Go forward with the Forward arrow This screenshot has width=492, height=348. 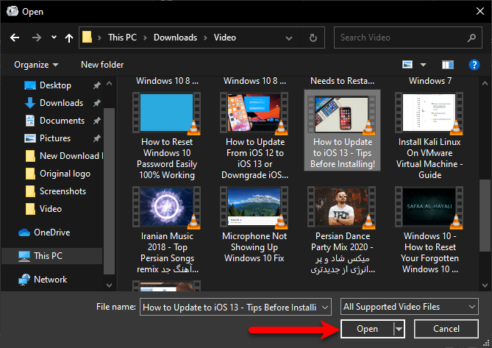(36, 38)
